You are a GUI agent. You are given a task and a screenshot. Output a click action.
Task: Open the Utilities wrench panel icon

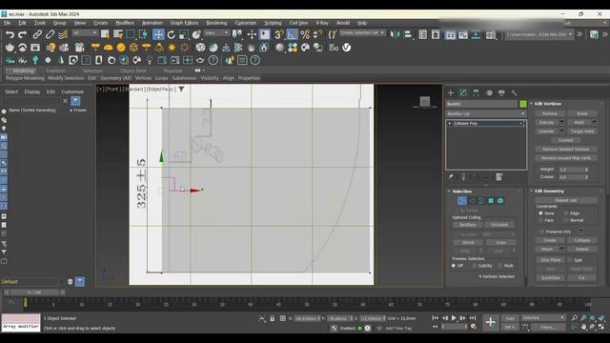[515, 93]
